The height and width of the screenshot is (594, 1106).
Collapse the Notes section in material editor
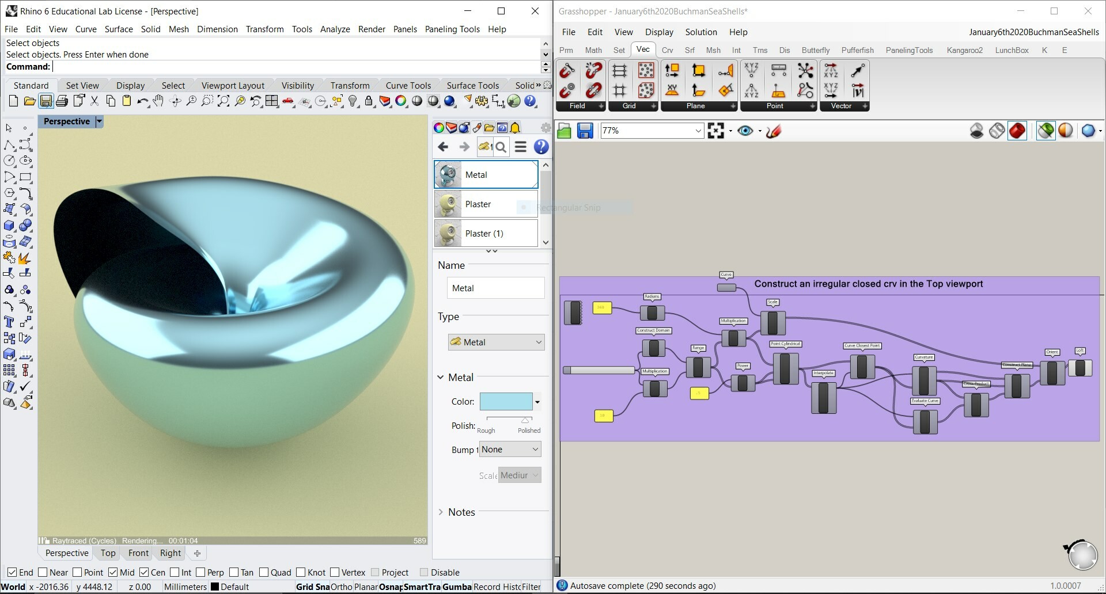click(442, 512)
